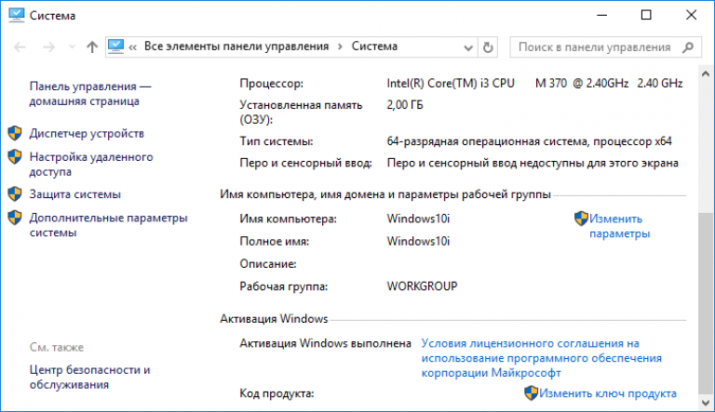Open Настройка удаленного доступа link

91,164
